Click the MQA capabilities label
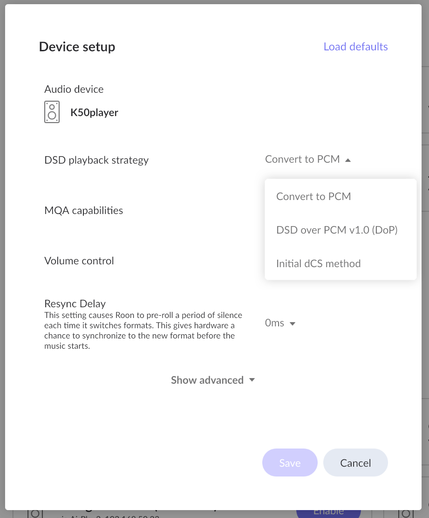The width and height of the screenshot is (429, 518). pyautogui.click(x=83, y=210)
